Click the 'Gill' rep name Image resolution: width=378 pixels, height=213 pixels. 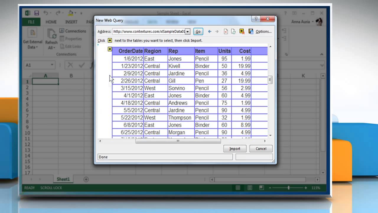[x=172, y=81]
